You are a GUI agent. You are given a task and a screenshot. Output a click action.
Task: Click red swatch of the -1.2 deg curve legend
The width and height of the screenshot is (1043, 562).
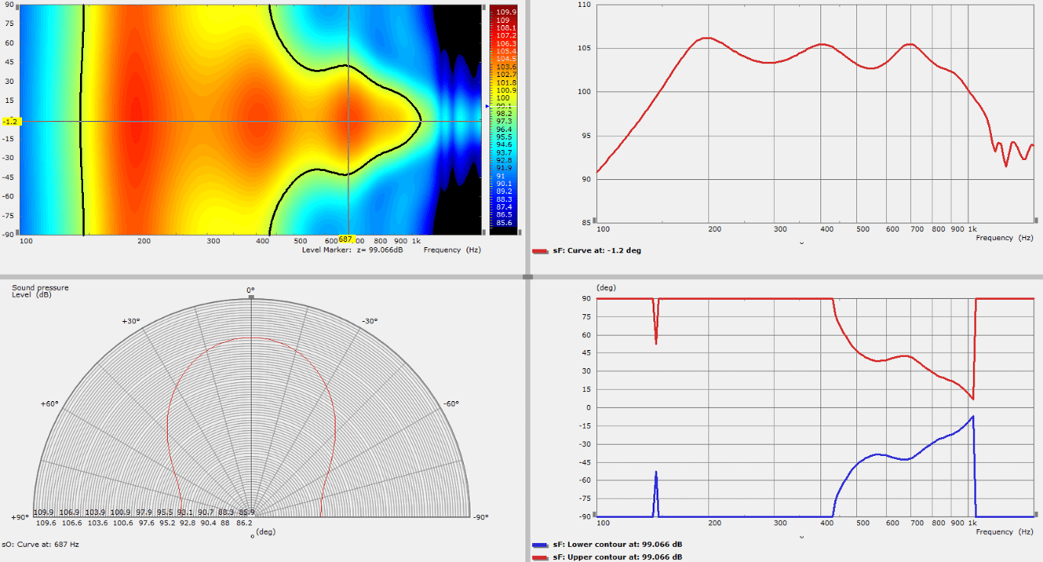pyautogui.click(x=540, y=250)
